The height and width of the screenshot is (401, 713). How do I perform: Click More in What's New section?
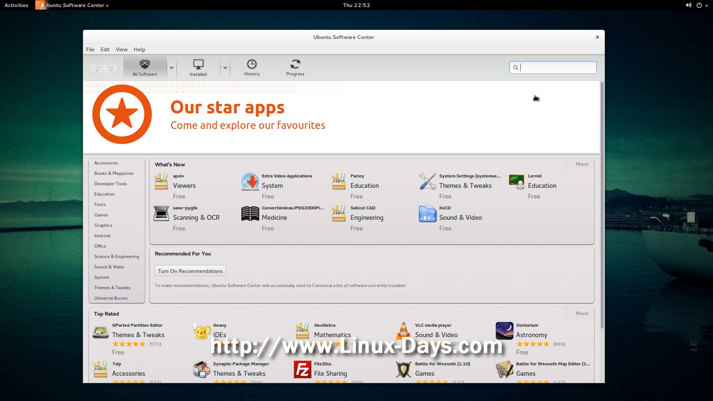pos(582,164)
